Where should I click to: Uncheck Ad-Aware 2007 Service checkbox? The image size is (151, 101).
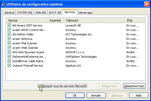[9, 25]
